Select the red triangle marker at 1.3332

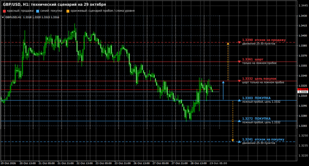click(x=239, y=81)
